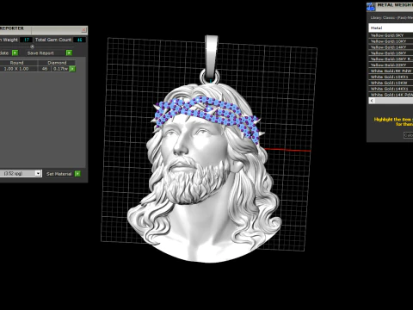Select Yellow Gold:9KY in metal list
The image size is (413, 310).
click(x=391, y=35)
